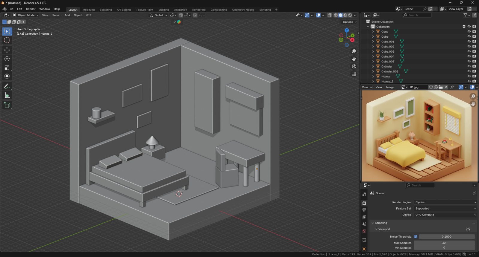The width and height of the screenshot is (479, 257).
Task: Disable the Noise Threshold checkbox
Action: coord(416,237)
